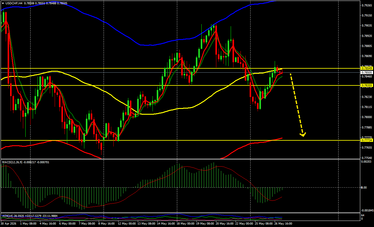
Task: Click the 0.79035 price axis value
Action: point(367,26)
